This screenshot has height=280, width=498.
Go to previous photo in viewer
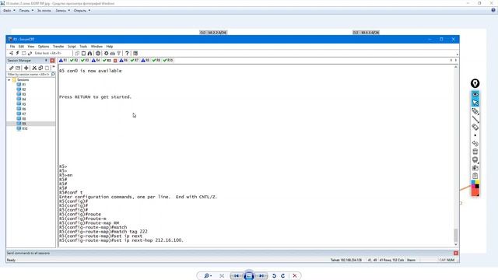tap(237, 276)
